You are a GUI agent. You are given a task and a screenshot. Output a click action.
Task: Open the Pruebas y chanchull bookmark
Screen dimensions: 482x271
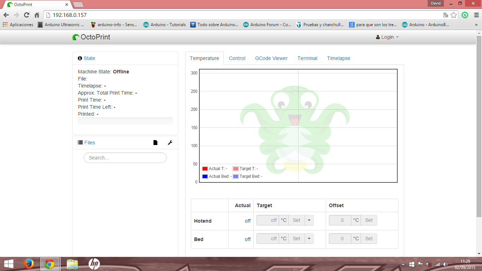[x=320, y=25]
